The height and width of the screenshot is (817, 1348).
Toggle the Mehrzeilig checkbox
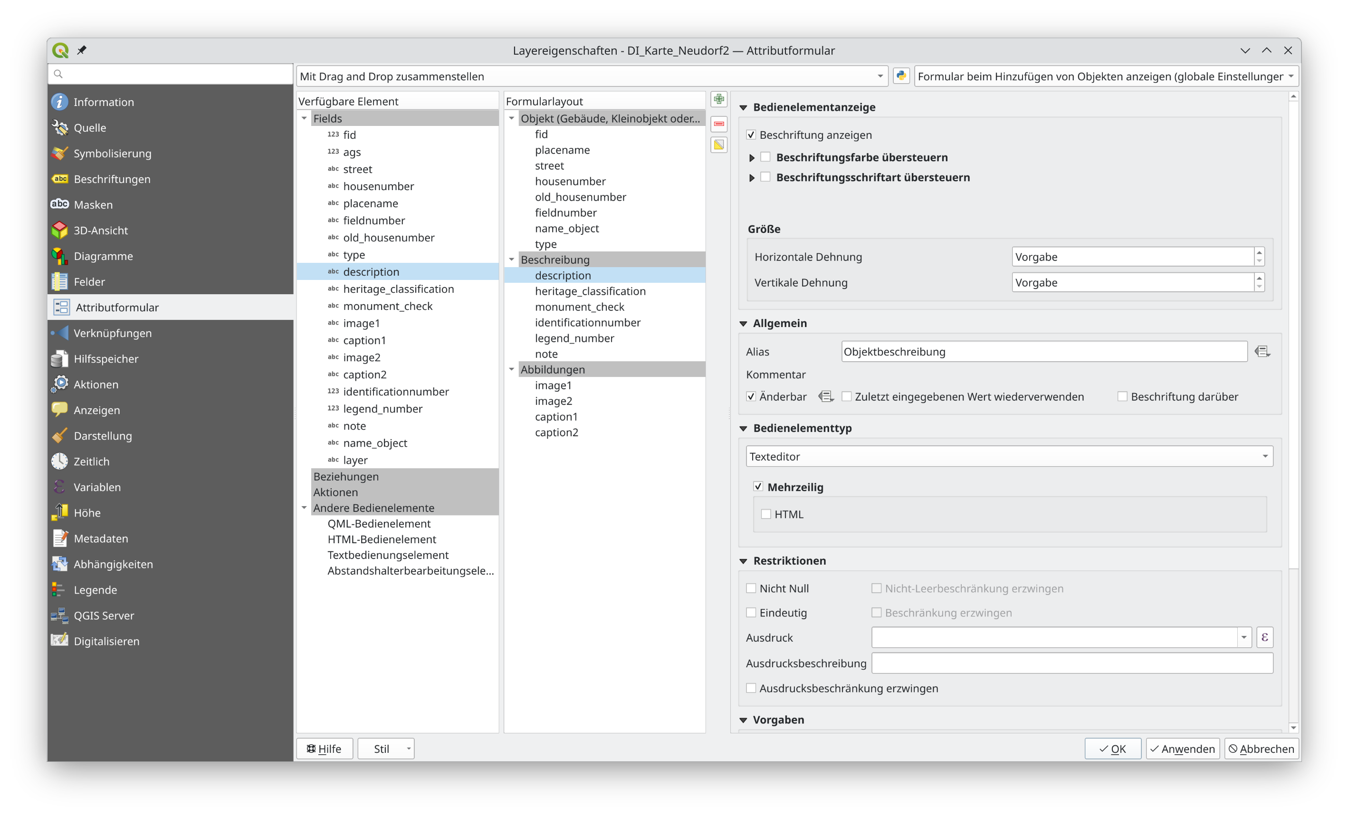point(758,487)
